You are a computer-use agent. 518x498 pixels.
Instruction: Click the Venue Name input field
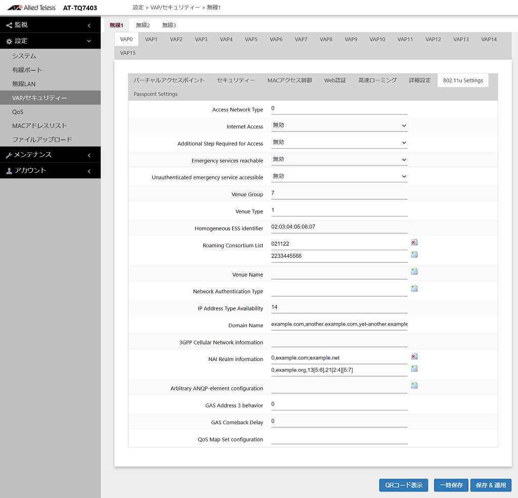[339, 274]
